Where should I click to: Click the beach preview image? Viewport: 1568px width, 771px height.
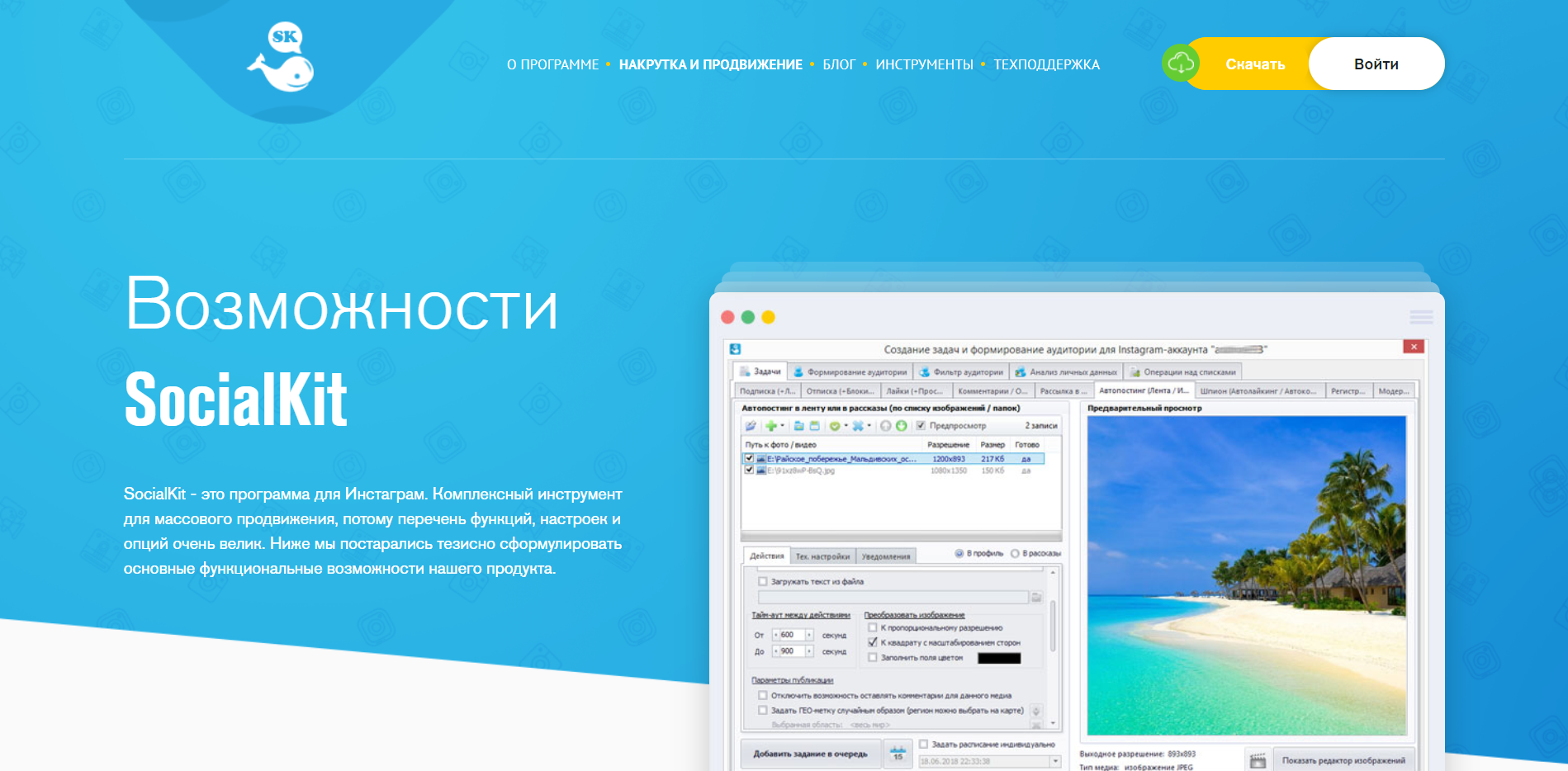click(1246, 575)
